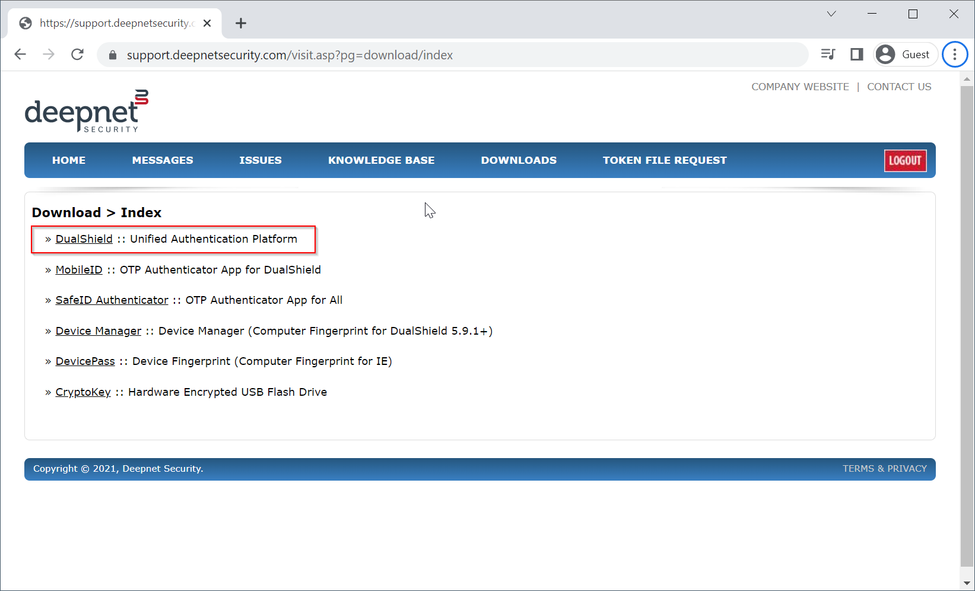This screenshot has width=975, height=591.
Task: Click the browser back arrow
Action: point(20,55)
